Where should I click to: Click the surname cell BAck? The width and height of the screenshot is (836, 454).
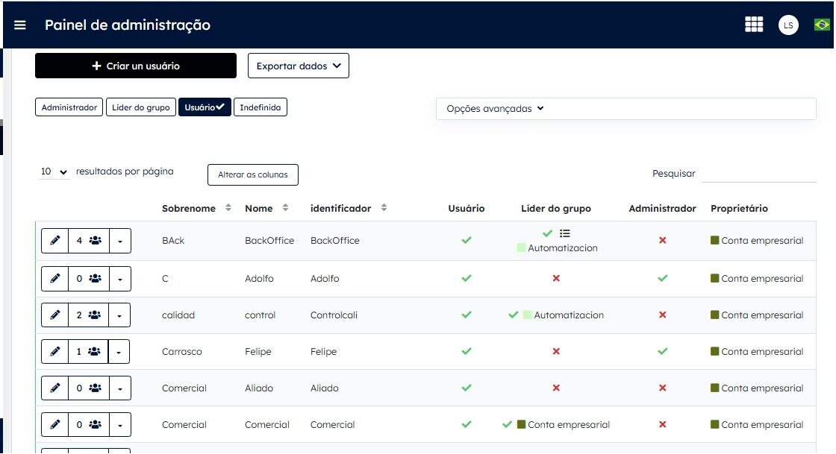pyautogui.click(x=173, y=241)
